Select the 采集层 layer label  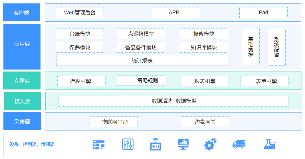pyautogui.click(x=22, y=121)
